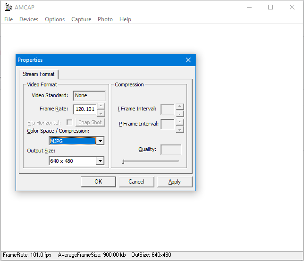Close the Properties dialog
This screenshot has width=304, height=261.
tap(188, 60)
